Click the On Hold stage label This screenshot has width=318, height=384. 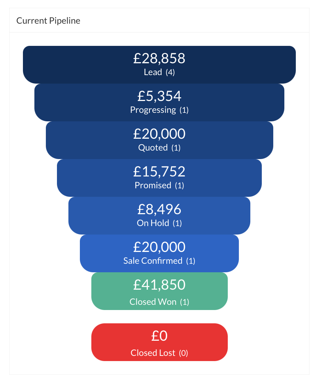coord(153,223)
